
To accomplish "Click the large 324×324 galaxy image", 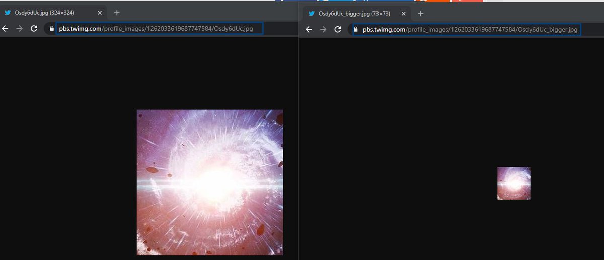I will click(x=210, y=182).
